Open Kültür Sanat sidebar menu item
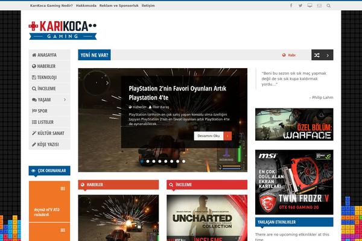The width and height of the screenshot is (362, 241). tap(49, 133)
